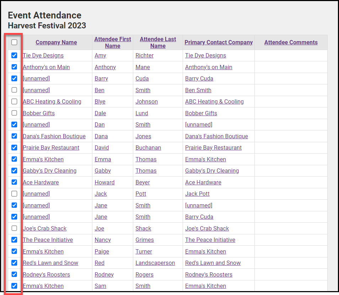The width and height of the screenshot is (339, 295).
Task: Sort by Primary Contact Company header
Action: (x=219, y=42)
